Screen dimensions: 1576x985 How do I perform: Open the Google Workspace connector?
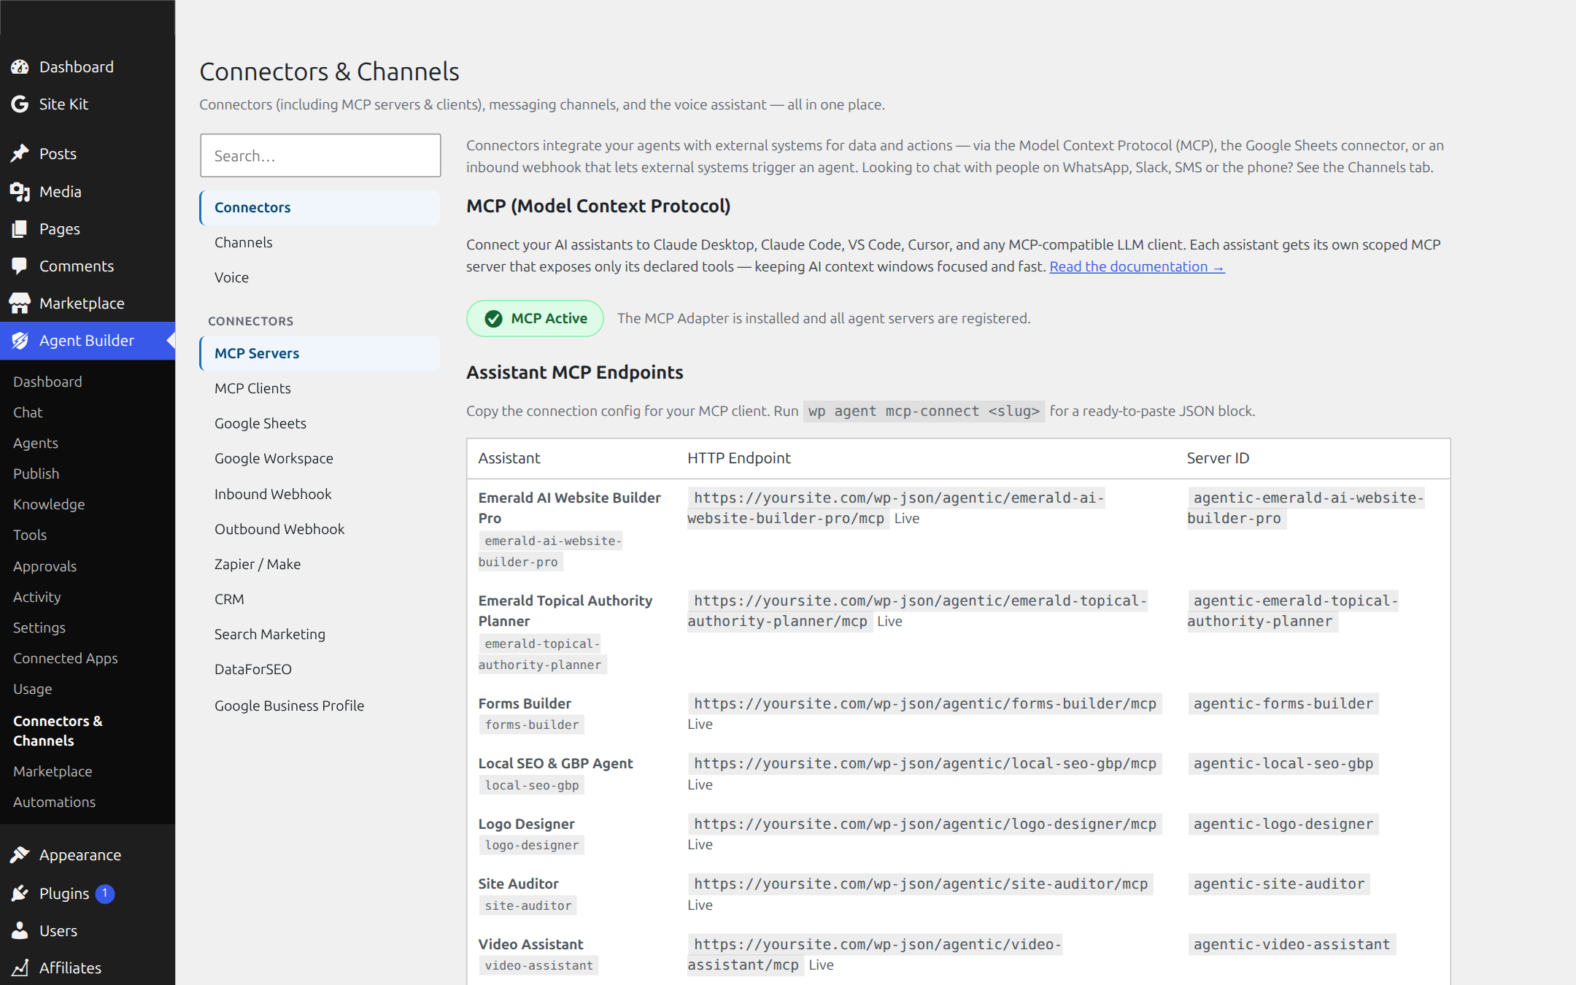pyautogui.click(x=320, y=459)
